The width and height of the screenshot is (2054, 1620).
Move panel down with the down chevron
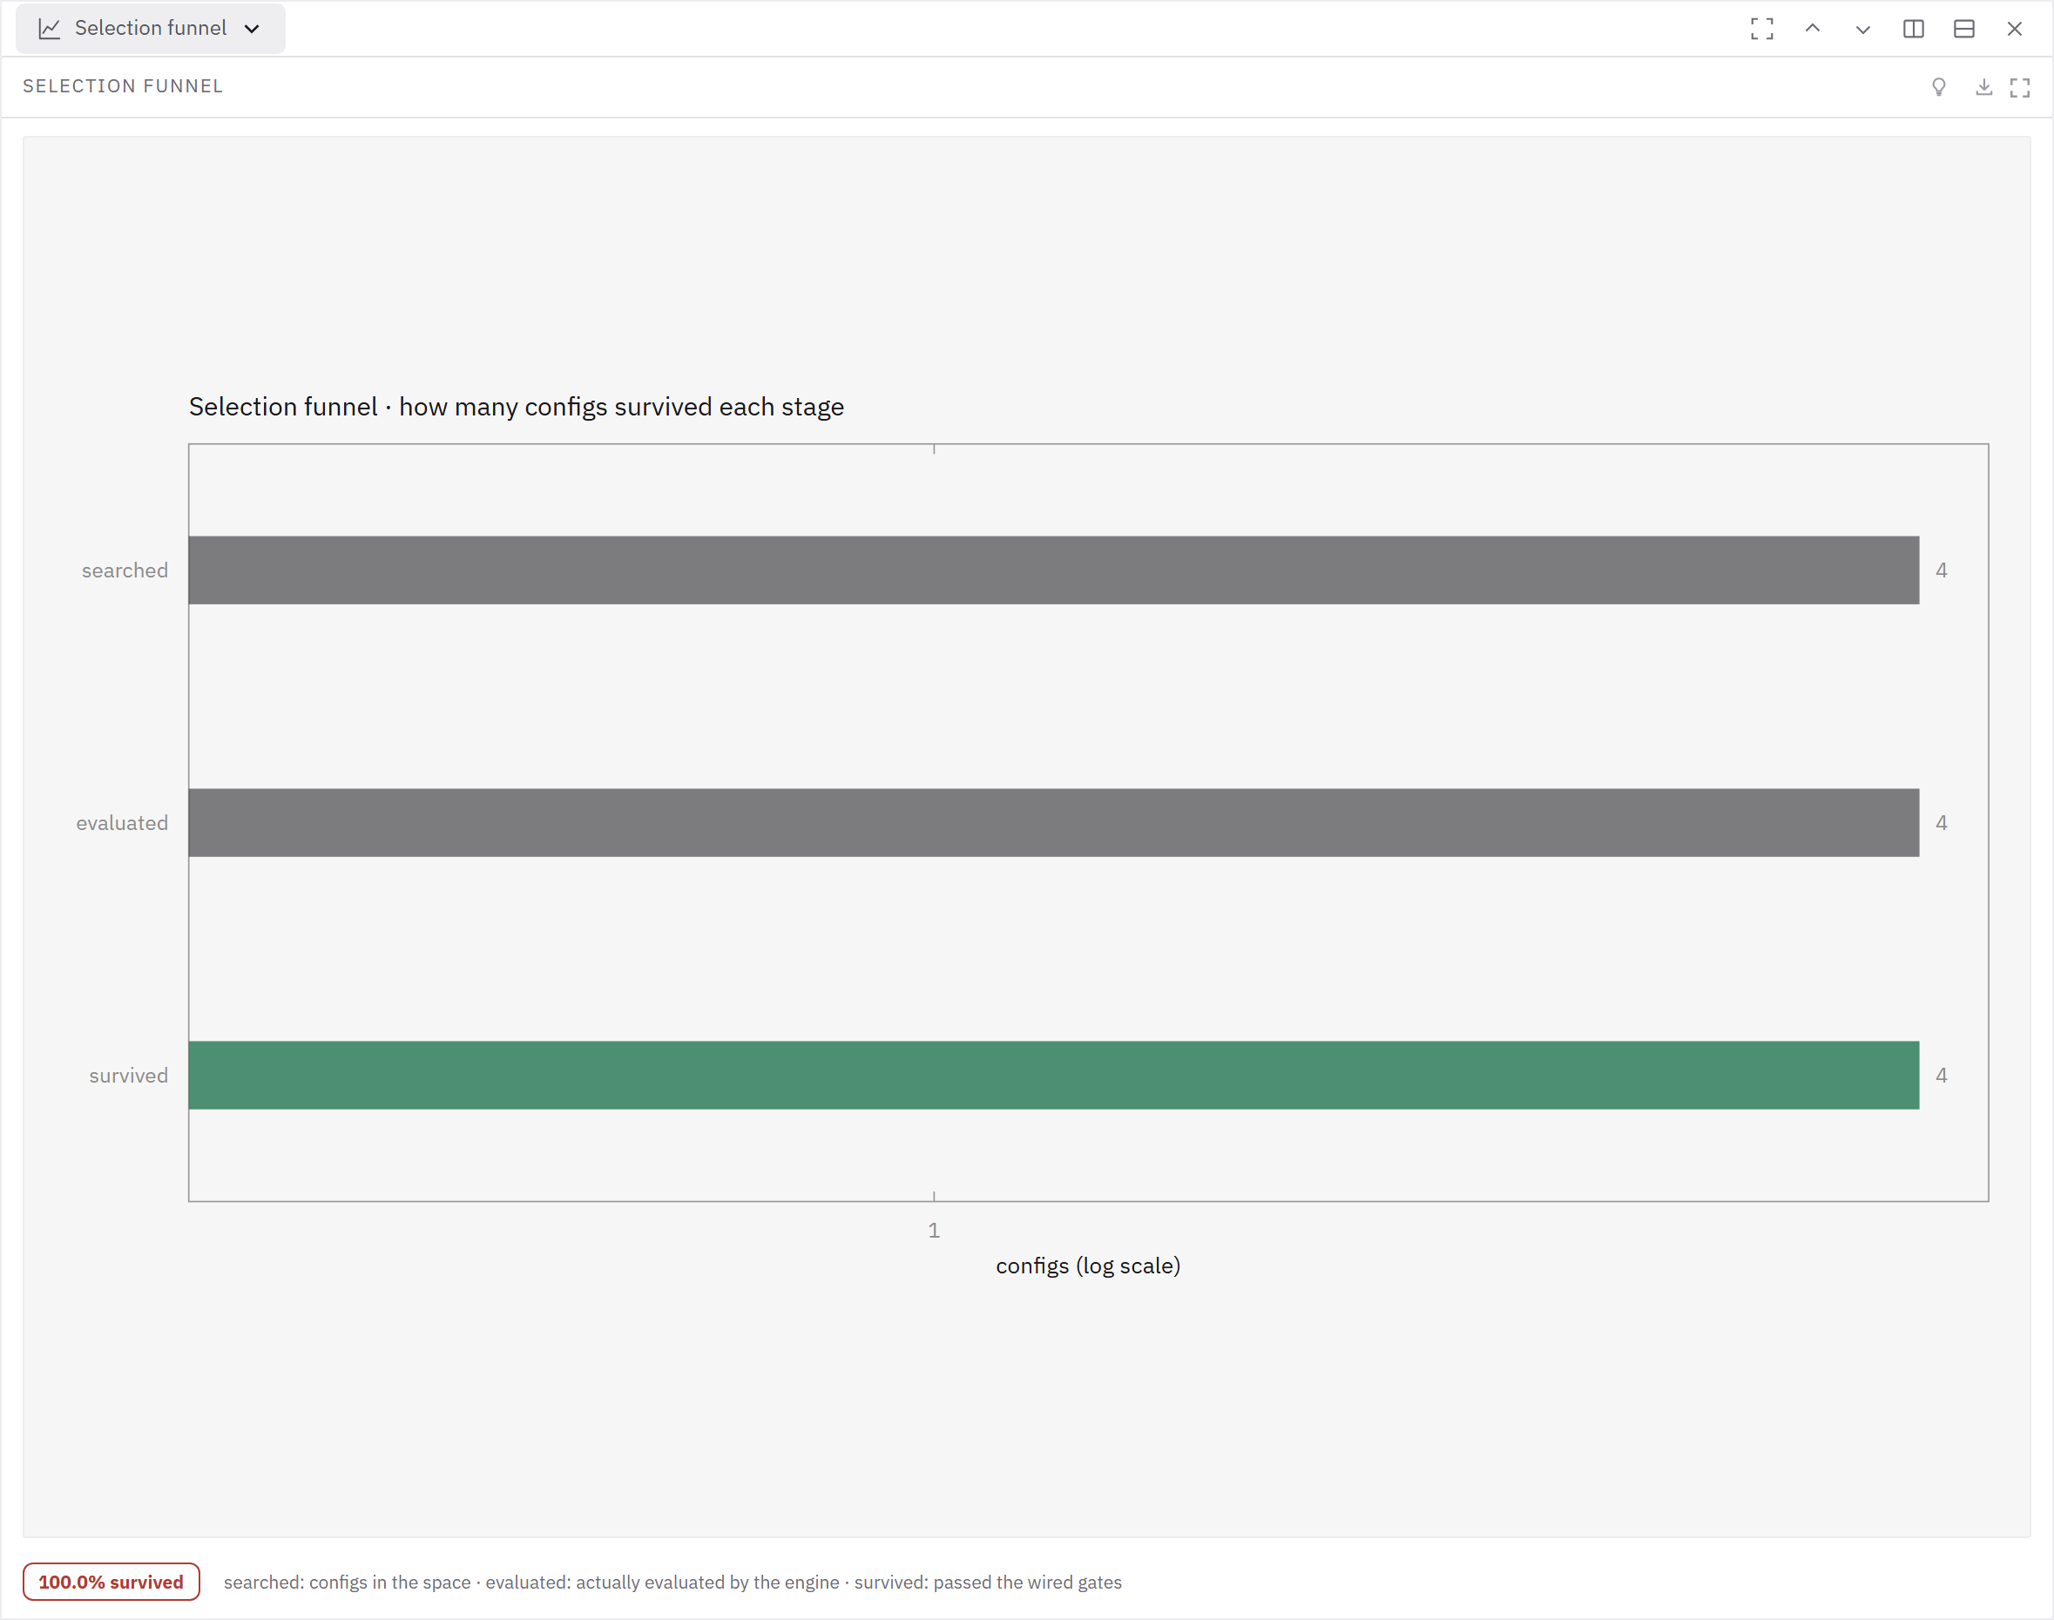(1862, 29)
